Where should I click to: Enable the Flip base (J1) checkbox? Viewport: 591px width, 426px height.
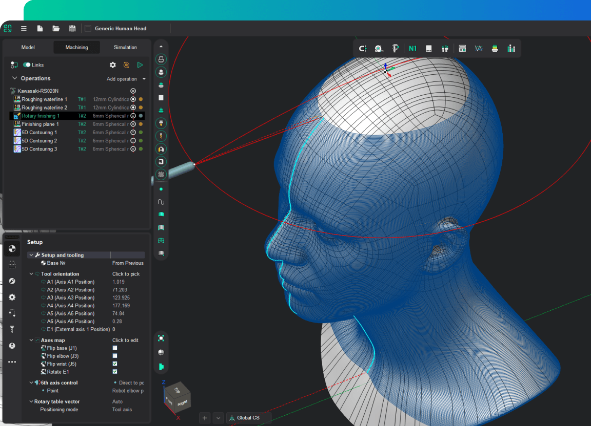(x=115, y=348)
